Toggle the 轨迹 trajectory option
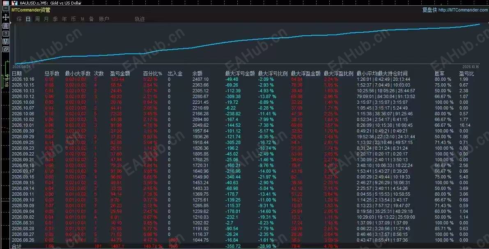489x249 pixels. pos(140,19)
